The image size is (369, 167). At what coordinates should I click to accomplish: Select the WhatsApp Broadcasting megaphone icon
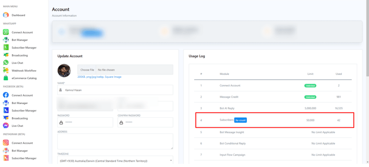point(6,55)
